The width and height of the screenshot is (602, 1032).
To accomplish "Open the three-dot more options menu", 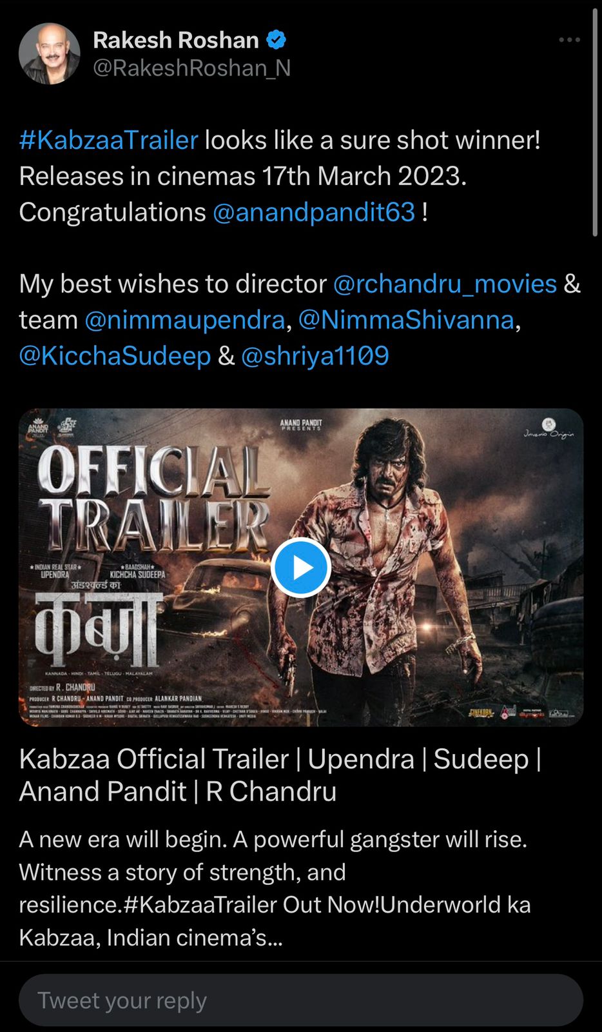I will click(569, 40).
